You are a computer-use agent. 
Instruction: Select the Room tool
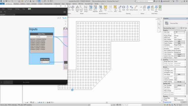point(91,8)
